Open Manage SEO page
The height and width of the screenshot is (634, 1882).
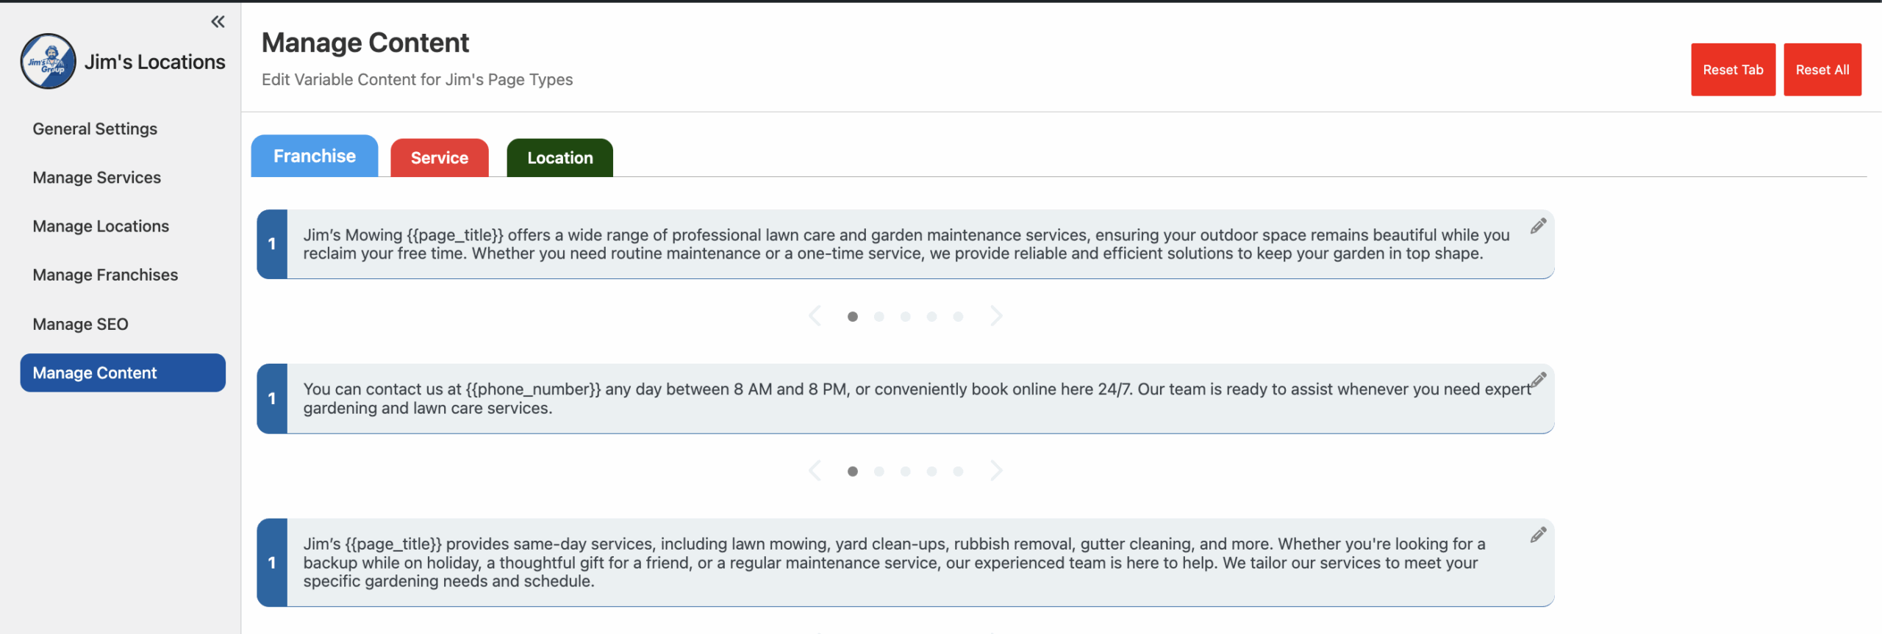click(80, 324)
